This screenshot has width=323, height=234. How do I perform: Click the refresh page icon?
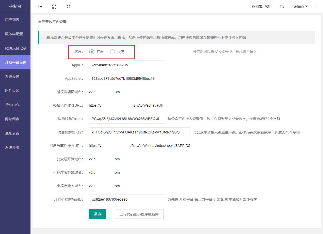coord(69,7)
